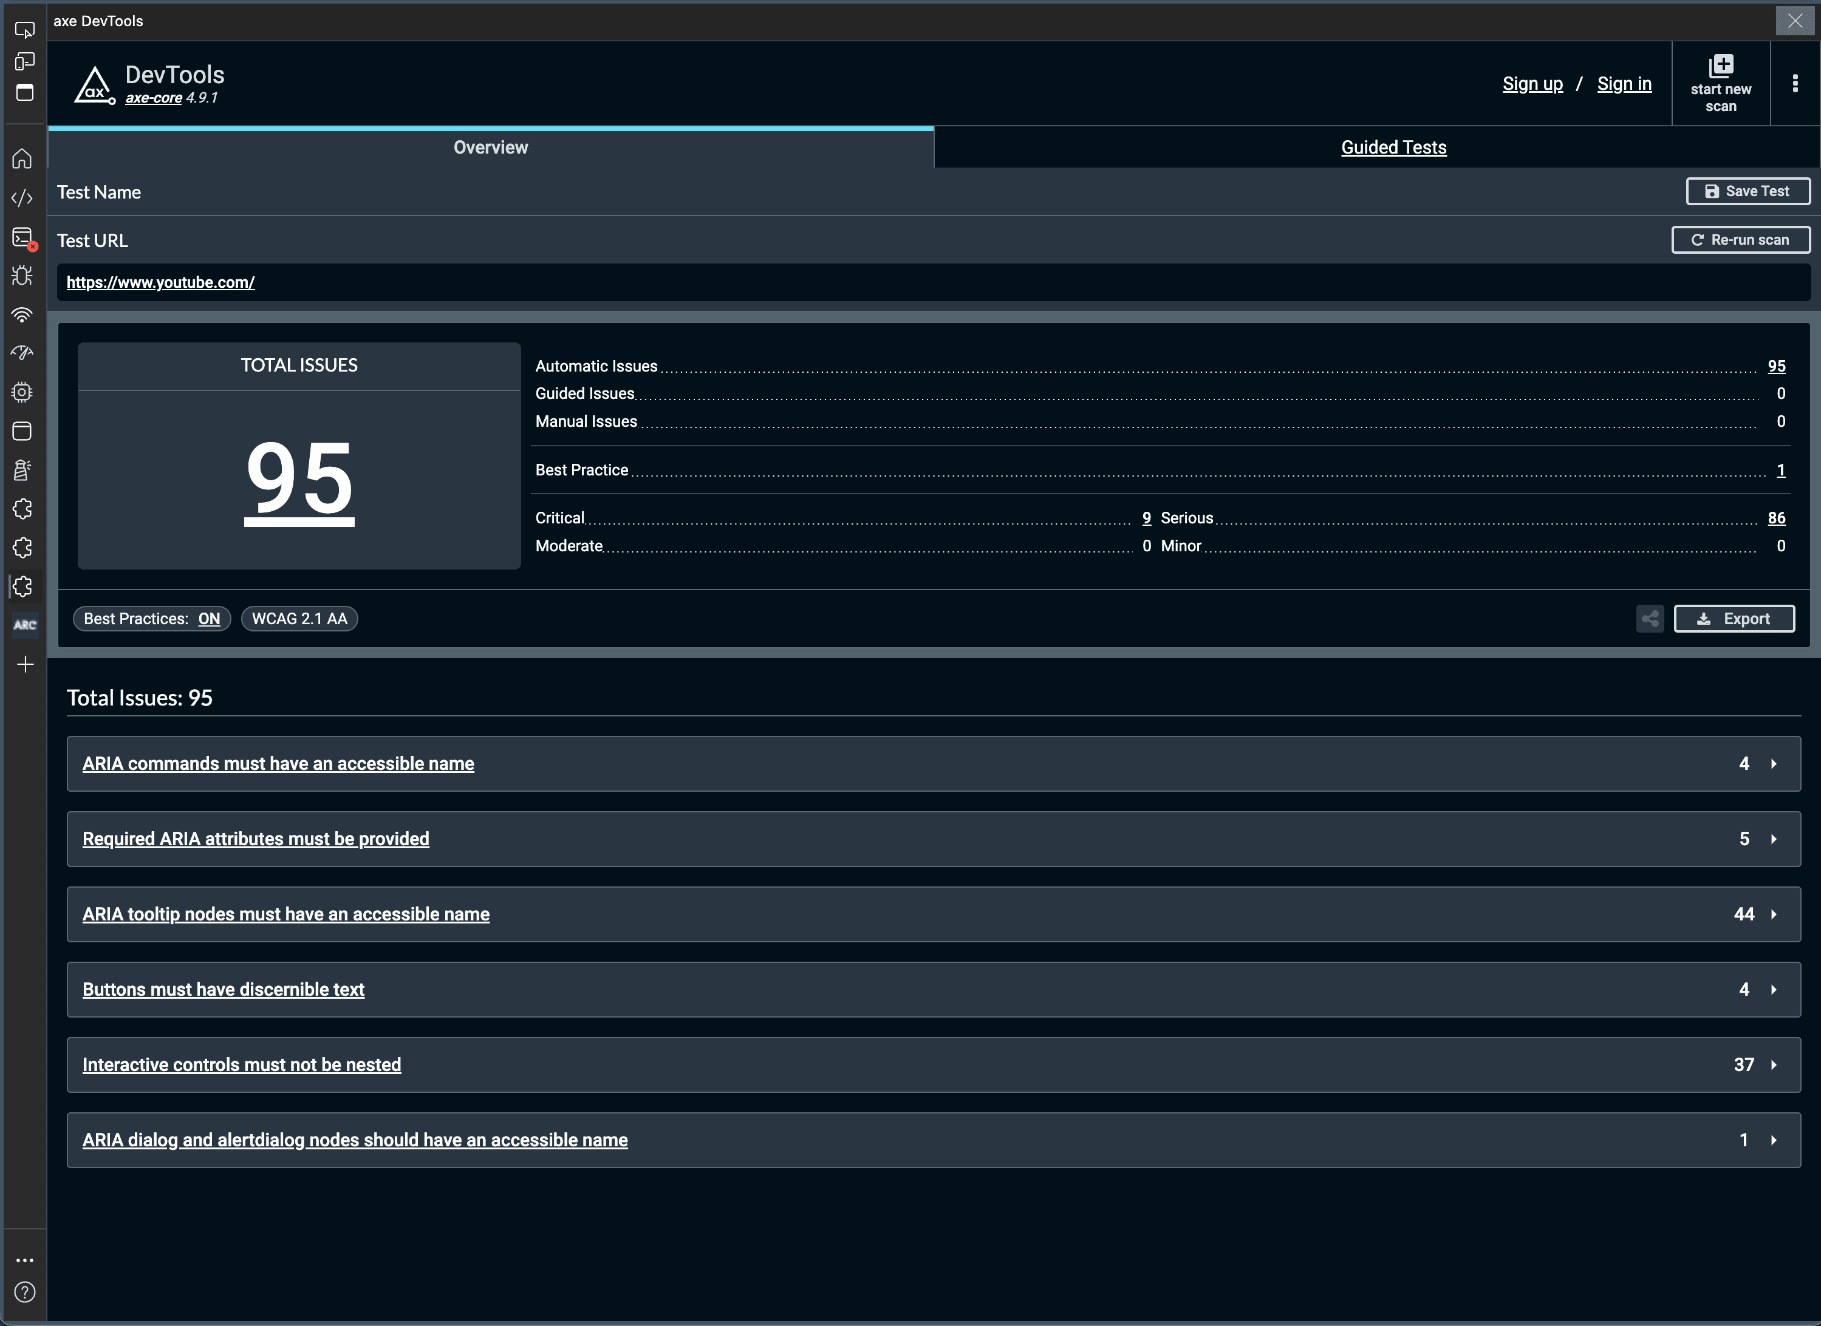Click the share results icon
The image size is (1821, 1326).
(1650, 619)
